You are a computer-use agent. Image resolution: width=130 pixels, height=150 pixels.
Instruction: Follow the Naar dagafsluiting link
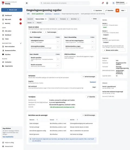(8, 137)
